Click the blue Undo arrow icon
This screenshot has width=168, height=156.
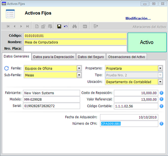pos(66,26)
